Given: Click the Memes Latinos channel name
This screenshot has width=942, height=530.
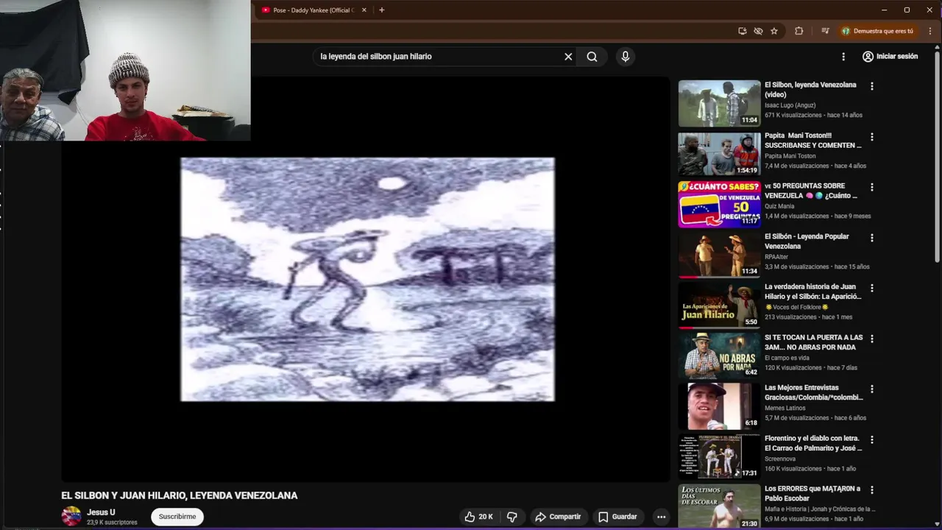Looking at the screenshot, I should tap(785, 408).
